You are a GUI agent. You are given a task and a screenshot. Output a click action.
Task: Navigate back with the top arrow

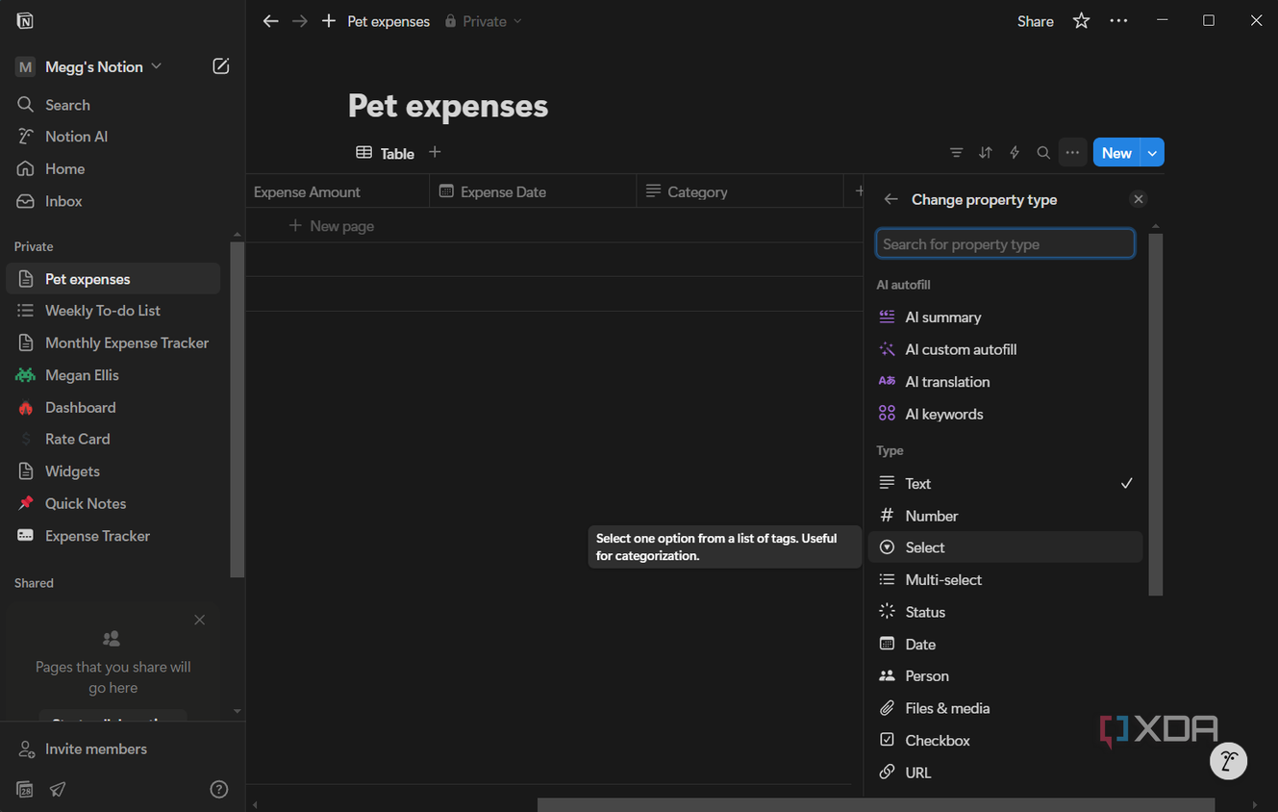(x=270, y=21)
